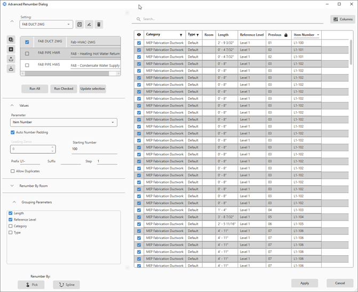Check the FAB PIPE HWR setting checkbox
358x292 pixels.
tap(27, 53)
